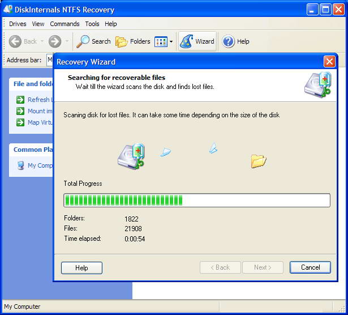Screen dimensions: 348x315
Task: Click the Search magnifier toolbar button
Action: [93, 41]
